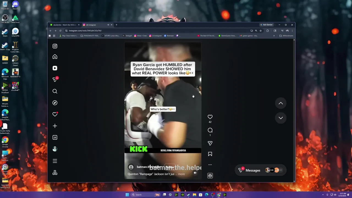The width and height of the screenshot is (352, 198).
Task: Go to next reel down chevron
Action: pos(281,118)
